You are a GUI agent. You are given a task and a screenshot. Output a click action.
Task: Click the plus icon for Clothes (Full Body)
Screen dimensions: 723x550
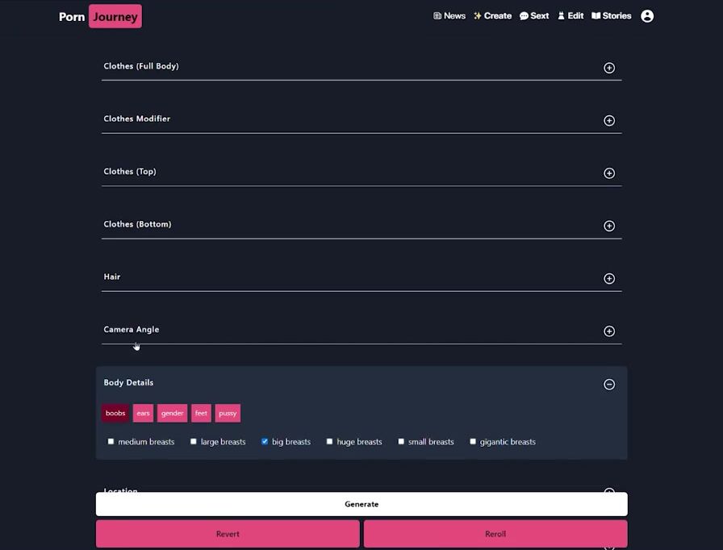609,69
